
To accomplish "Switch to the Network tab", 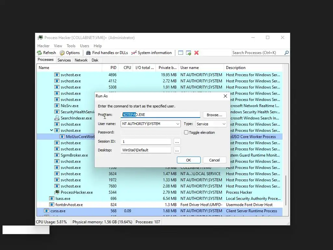I will (x=81, y=60).
